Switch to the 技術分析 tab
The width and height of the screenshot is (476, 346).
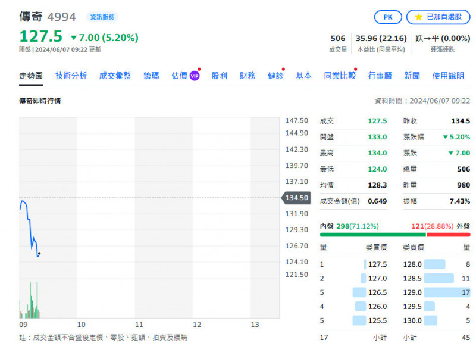pos(71,76)
